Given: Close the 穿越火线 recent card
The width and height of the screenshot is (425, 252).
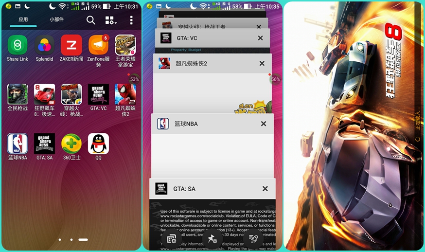Looking at the screenshot, I should point(259,27).
